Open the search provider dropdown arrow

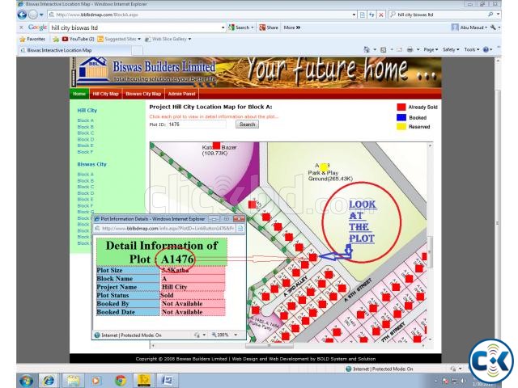(498, 15)
